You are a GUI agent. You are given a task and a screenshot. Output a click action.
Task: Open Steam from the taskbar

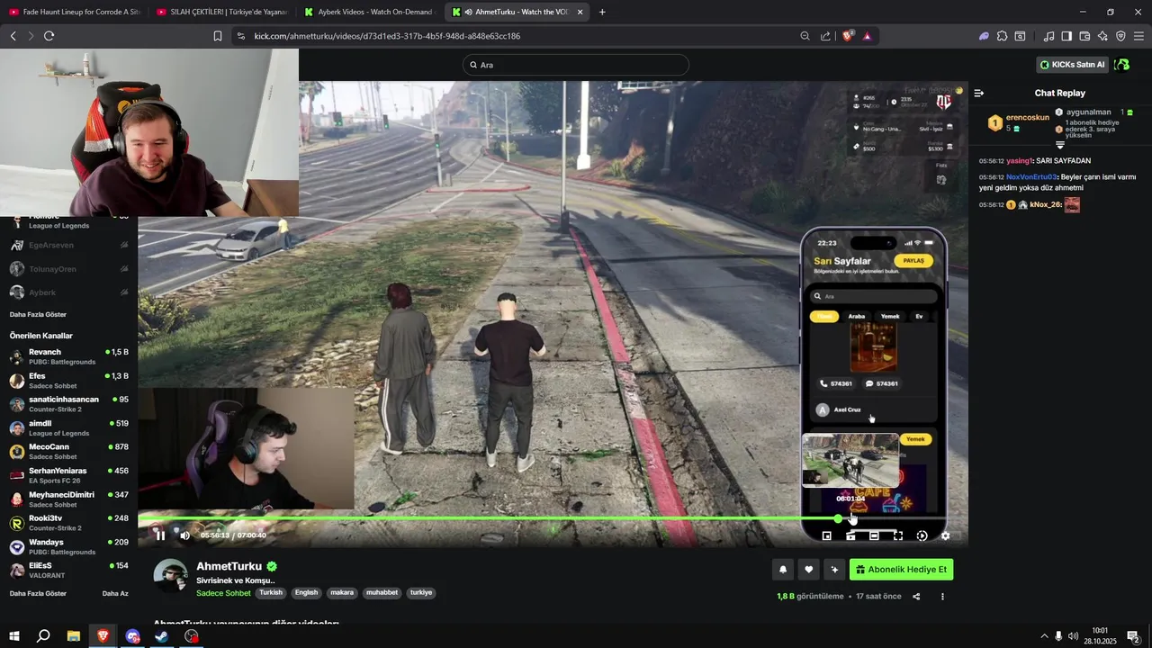coord(162,636)
